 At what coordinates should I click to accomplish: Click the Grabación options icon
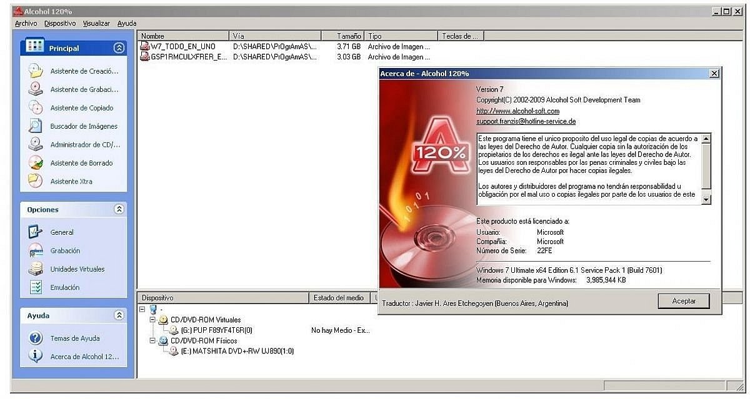[x=35, y=250]
